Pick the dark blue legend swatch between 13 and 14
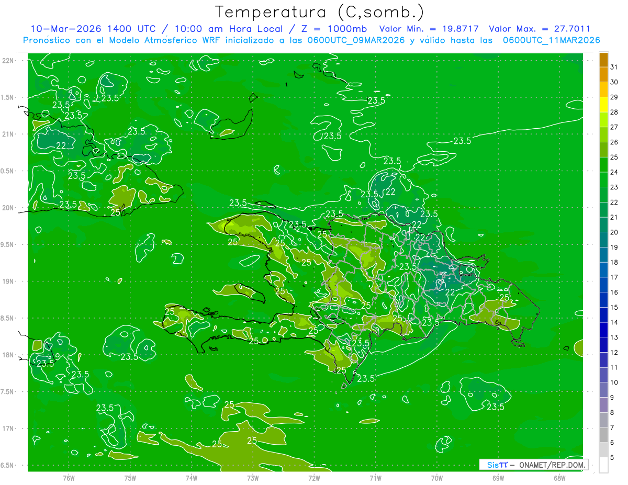 point(603,330)
